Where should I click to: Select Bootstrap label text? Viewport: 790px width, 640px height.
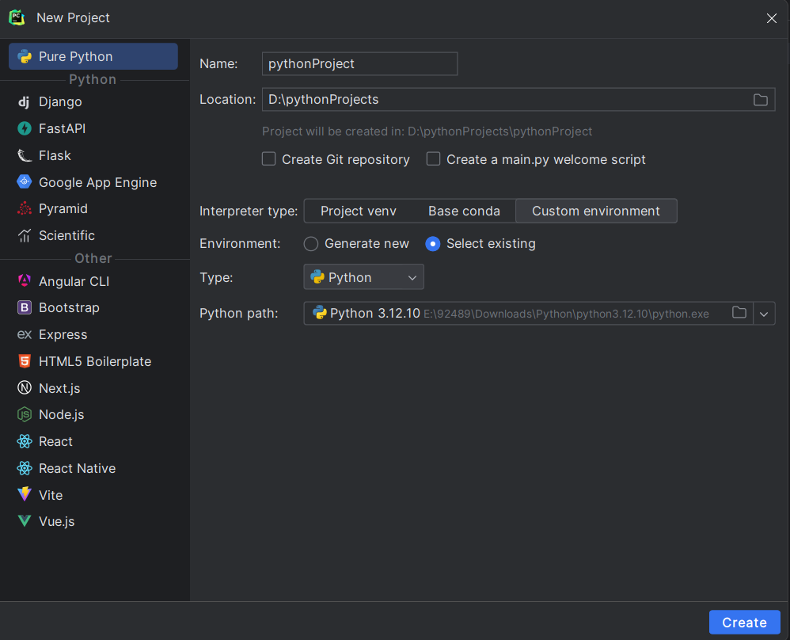click(x=69, y=307)
